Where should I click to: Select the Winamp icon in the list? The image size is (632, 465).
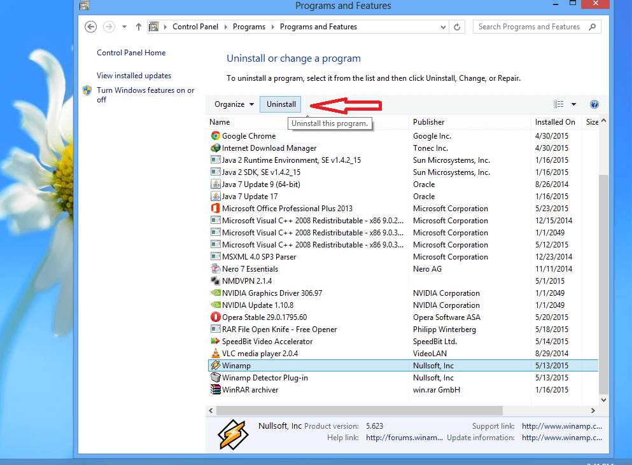point(216,366)
